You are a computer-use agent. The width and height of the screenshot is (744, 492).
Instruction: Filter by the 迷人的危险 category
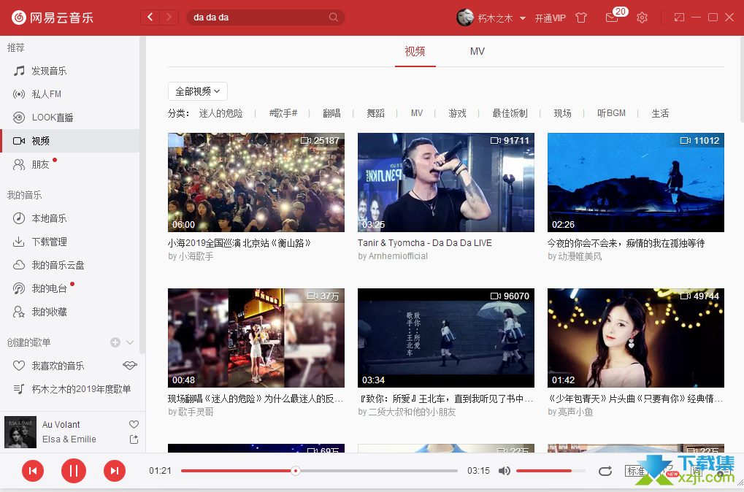point(220,113)
